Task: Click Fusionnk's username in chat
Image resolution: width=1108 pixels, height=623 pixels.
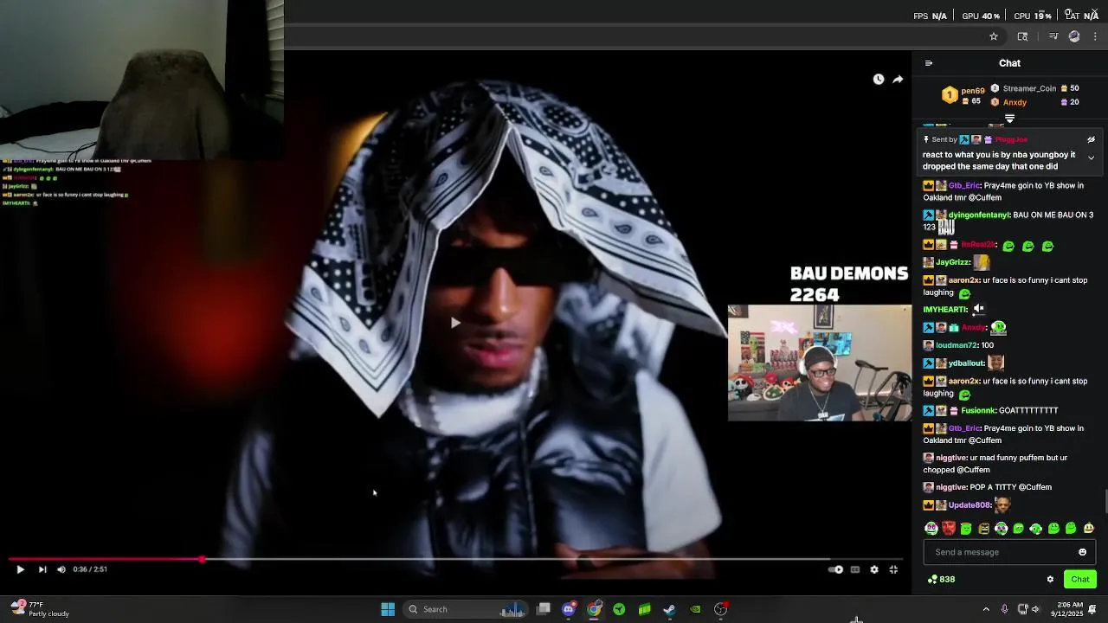Action: [x=978, y=410]
